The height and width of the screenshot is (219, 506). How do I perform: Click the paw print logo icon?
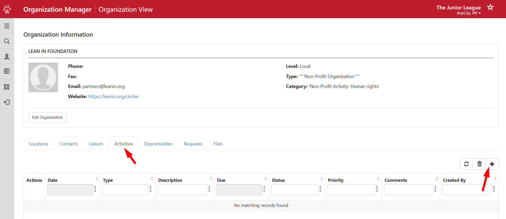[7, 9]
